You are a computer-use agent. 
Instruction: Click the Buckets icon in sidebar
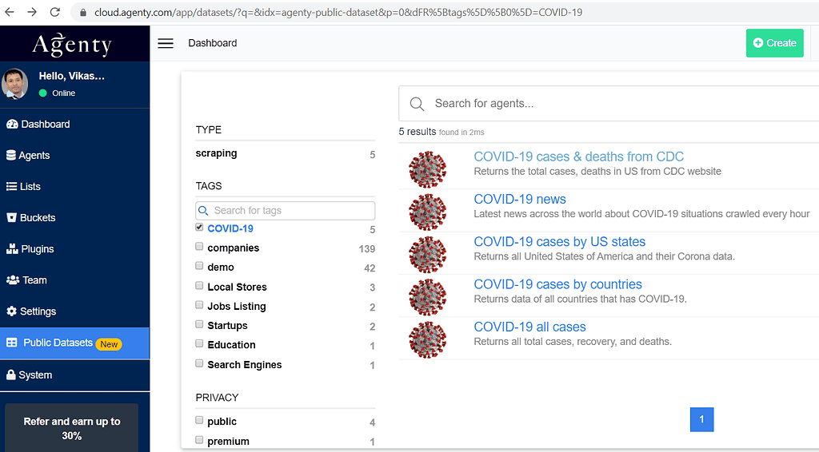[11, 218]
